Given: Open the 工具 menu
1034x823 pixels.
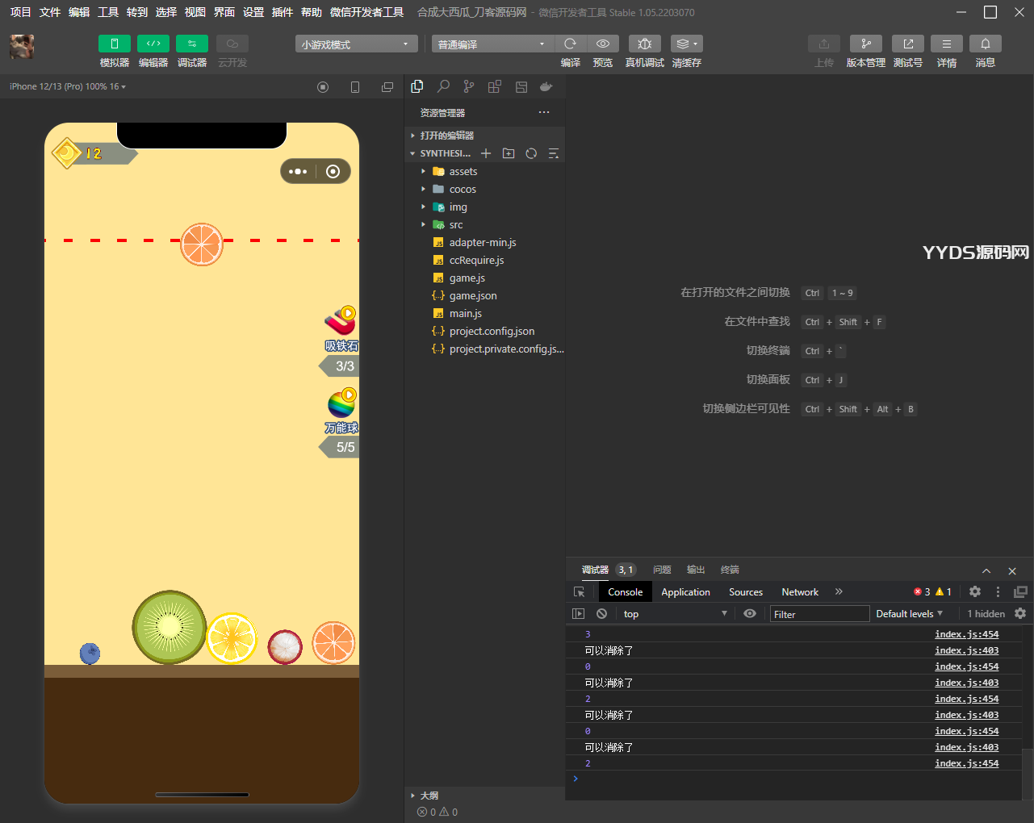Looking at the screenshot, I should (x=107, y=12).
